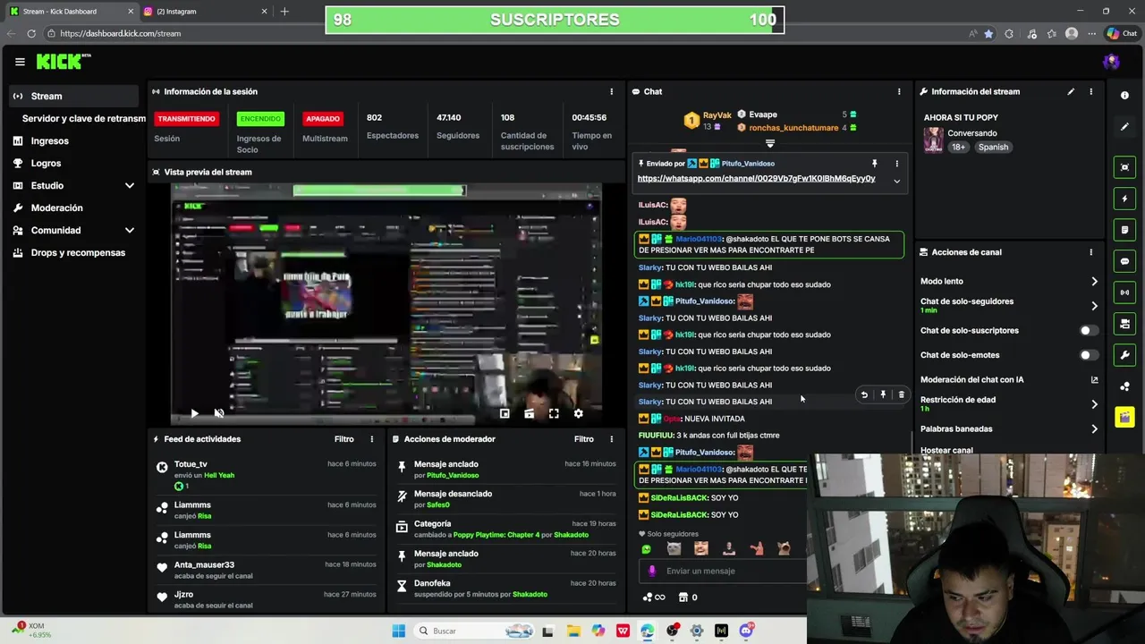This screenshot has width=1145, height=644.
Task: Click Filtro in Feed de actividades
Action: 343,439
